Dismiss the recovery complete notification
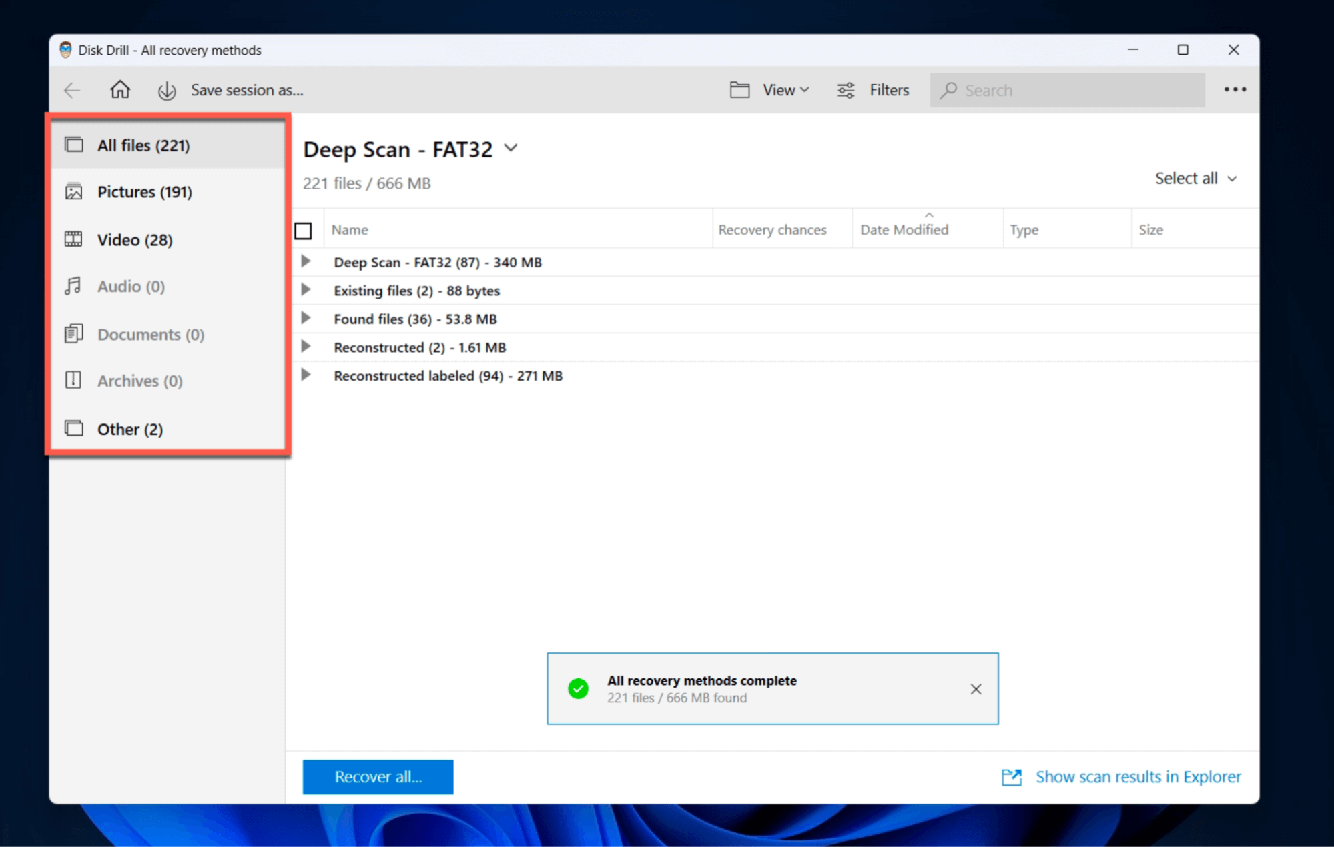 click(x=975, y=689)
